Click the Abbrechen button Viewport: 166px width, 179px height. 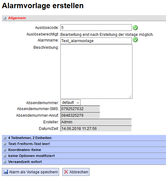(x=76, y=172)
